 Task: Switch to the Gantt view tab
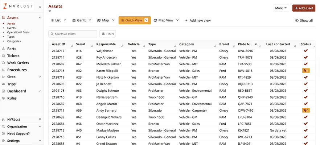click(x=79, y=20)
